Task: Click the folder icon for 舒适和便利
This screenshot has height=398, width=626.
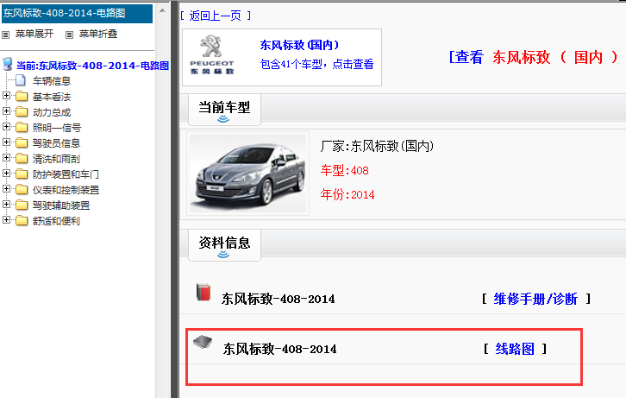Action: (x=22, y=221)
